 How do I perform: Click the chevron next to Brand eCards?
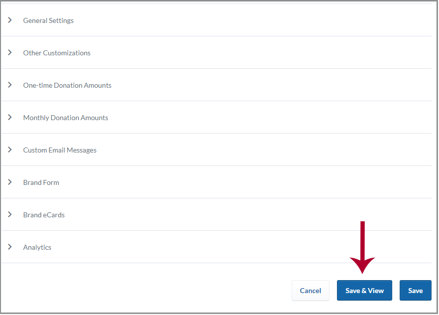[9, 215]
